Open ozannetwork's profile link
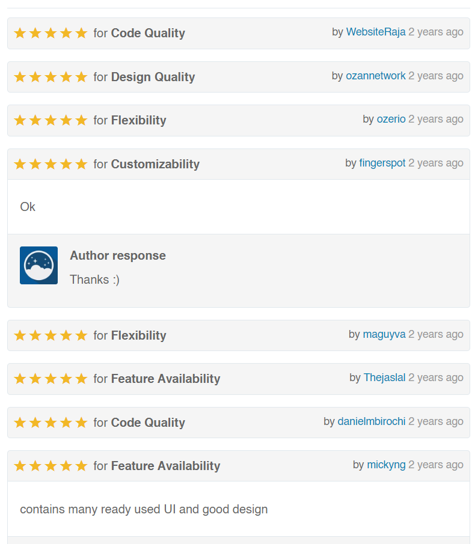Screen dimensions: 475x544 [376, 76]
